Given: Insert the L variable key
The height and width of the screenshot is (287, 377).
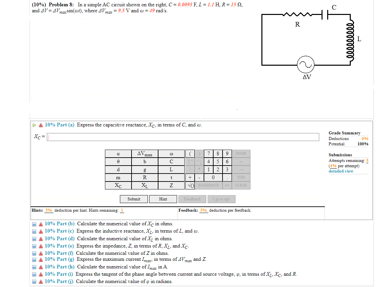Looking at the screenshot, I should click(x=171, y=170).
